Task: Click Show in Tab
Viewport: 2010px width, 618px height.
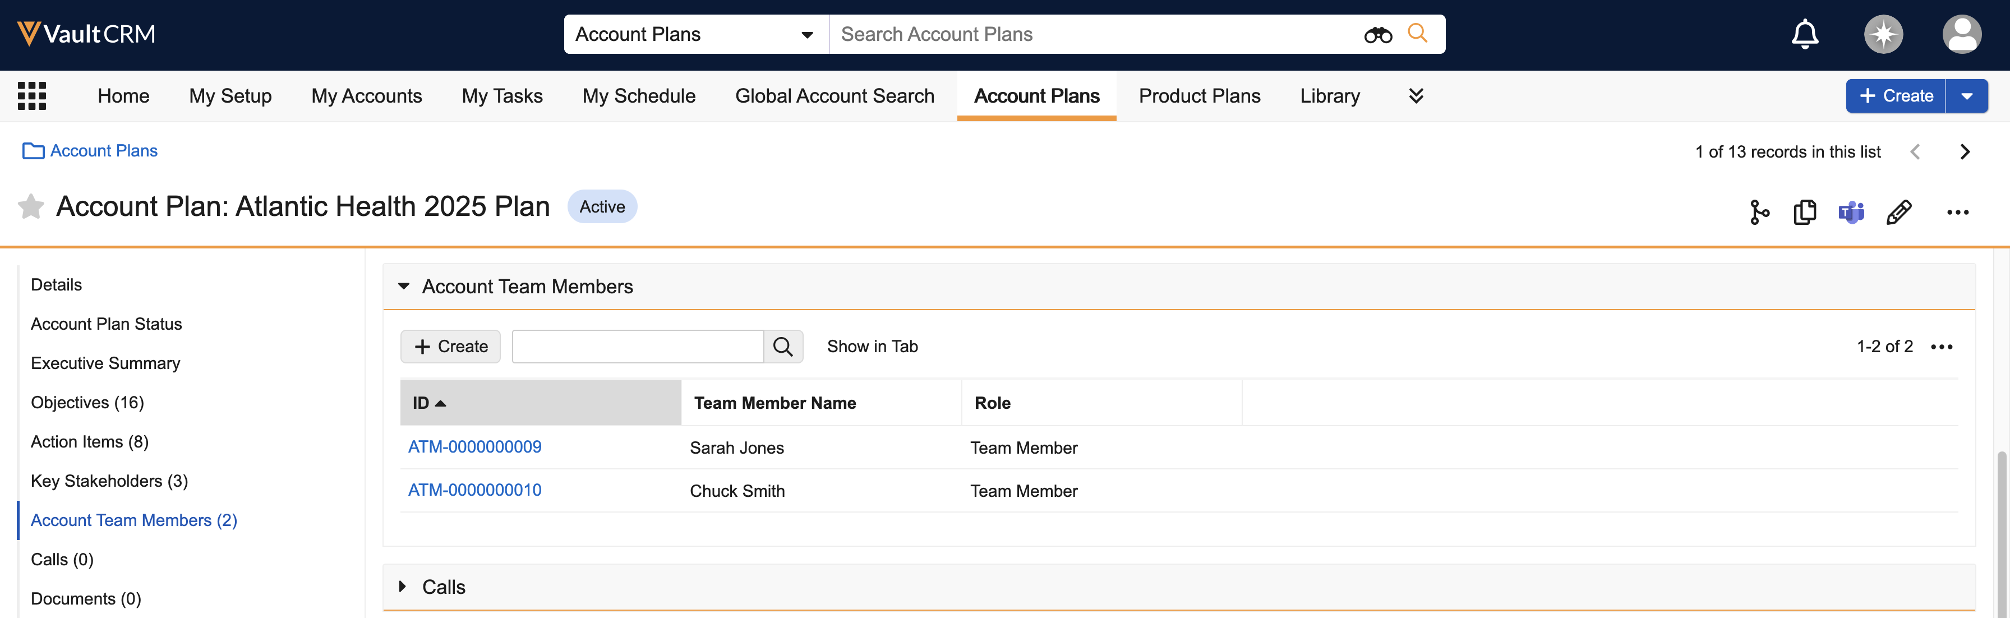Action: point(872,347)
